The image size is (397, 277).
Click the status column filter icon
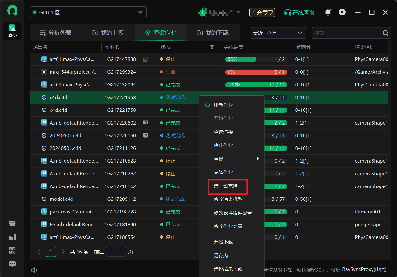[x=212, y=47]
